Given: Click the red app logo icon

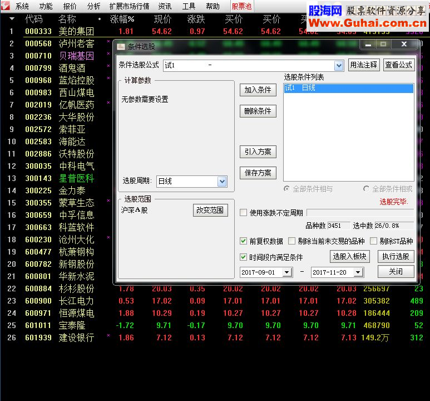Looking at the screenshot, I should tap(6, 6).
